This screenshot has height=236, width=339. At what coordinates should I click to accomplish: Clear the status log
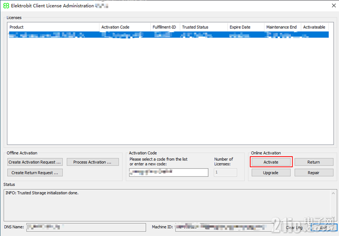(294, 228)
